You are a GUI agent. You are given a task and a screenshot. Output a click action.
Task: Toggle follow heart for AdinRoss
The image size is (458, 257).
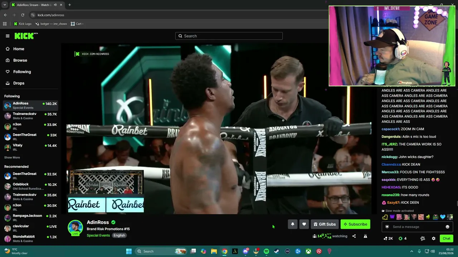coord(304,224)
